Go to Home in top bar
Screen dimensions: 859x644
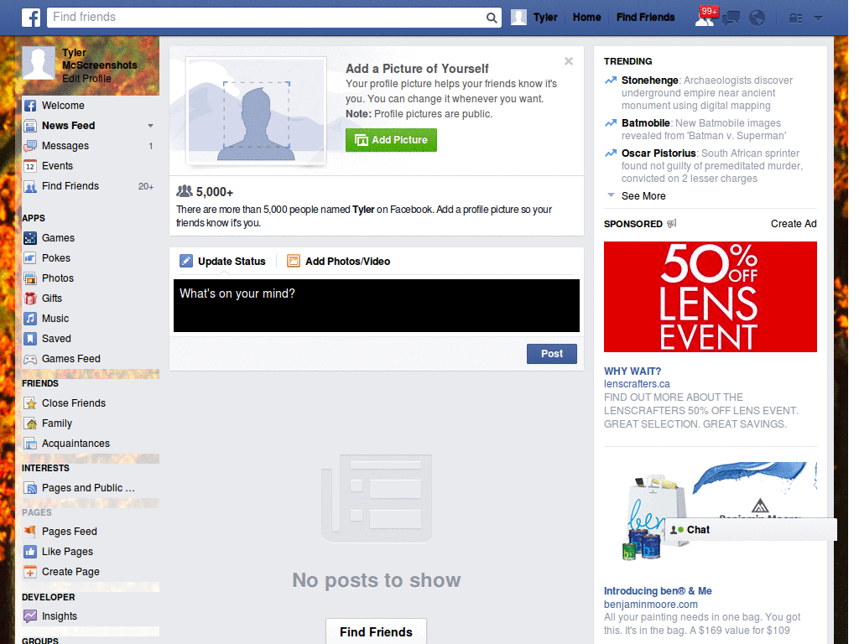586,18
